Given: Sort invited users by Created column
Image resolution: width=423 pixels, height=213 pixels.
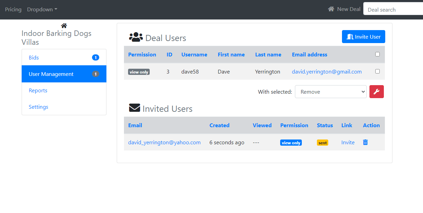Looking at the screenshot, I should click(x=219, y=125).
